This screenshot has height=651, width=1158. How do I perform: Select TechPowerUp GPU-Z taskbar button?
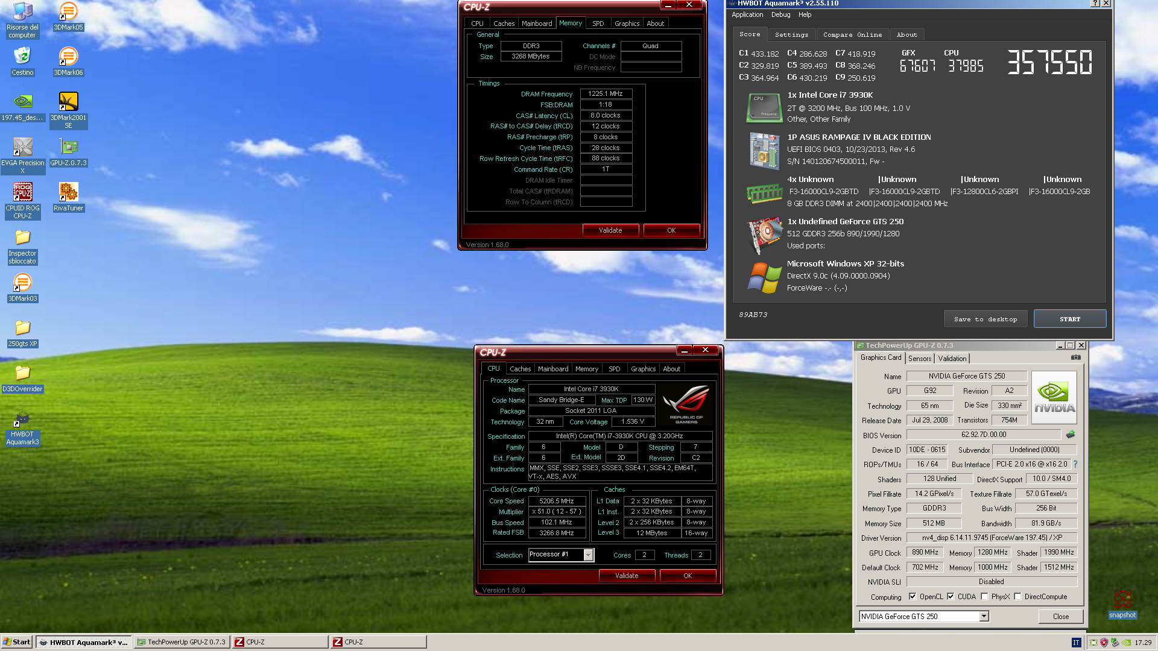click(x=182, y=642)
